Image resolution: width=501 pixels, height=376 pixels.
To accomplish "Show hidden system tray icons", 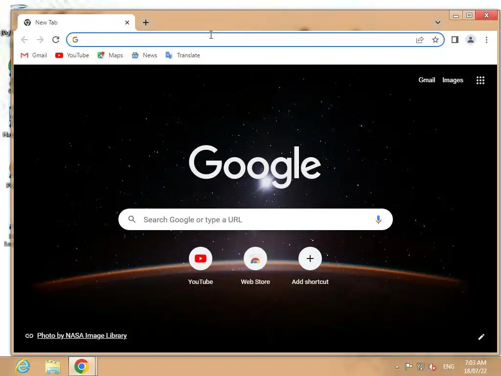I will click(x=397, y=367).
